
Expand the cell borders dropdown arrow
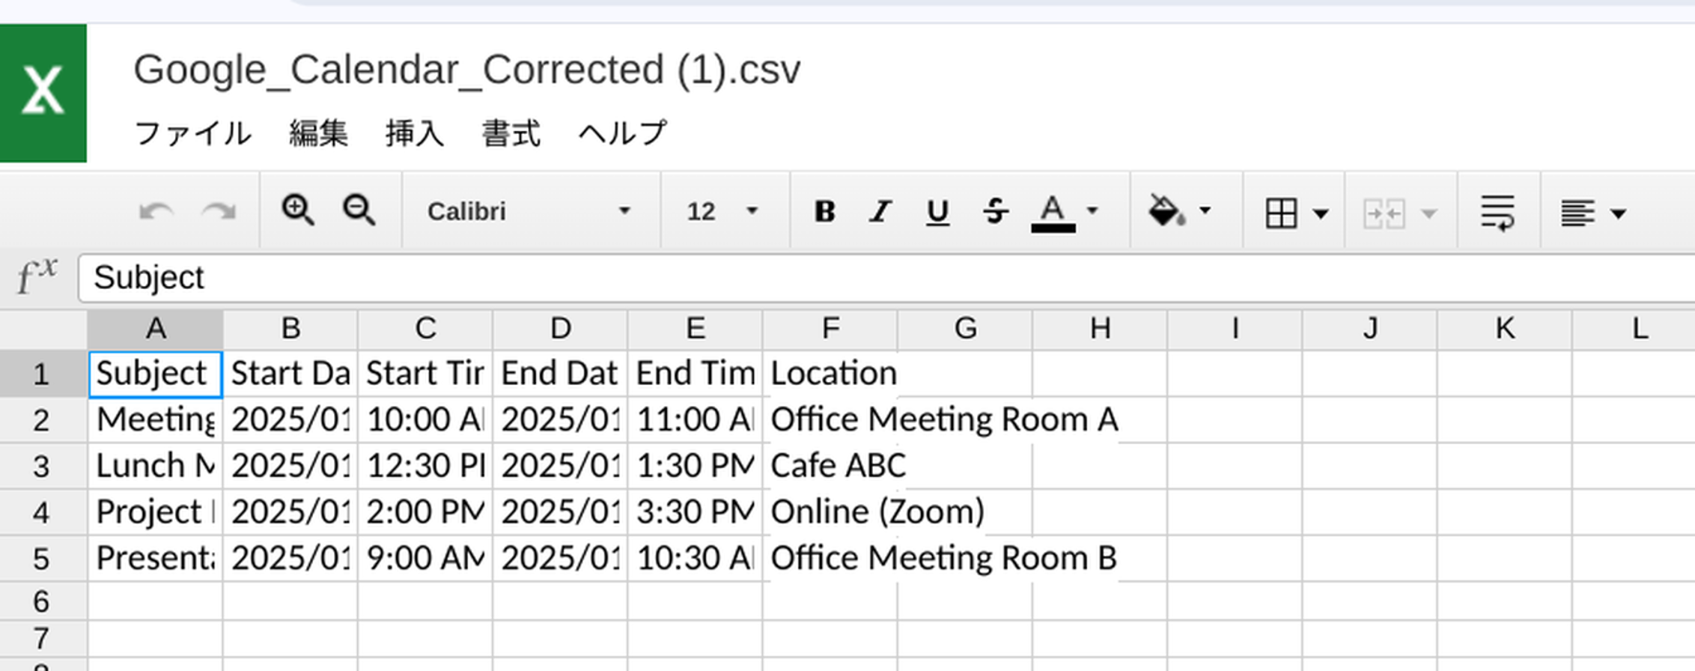tap(1321, 214)
